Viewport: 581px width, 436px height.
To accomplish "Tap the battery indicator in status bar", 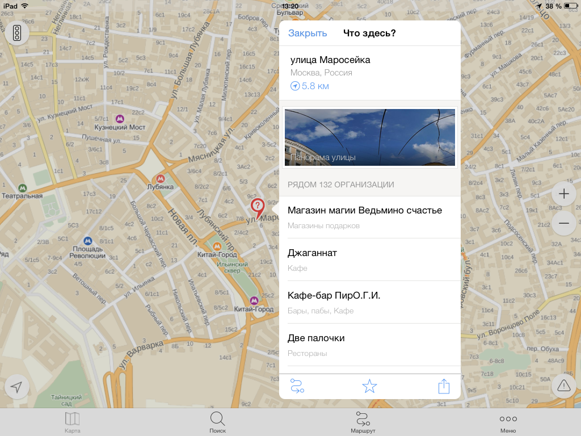I will click(570, 6).
